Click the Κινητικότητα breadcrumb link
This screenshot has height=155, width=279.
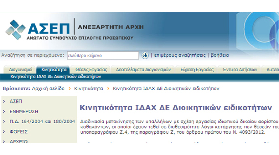pos(89,89)
